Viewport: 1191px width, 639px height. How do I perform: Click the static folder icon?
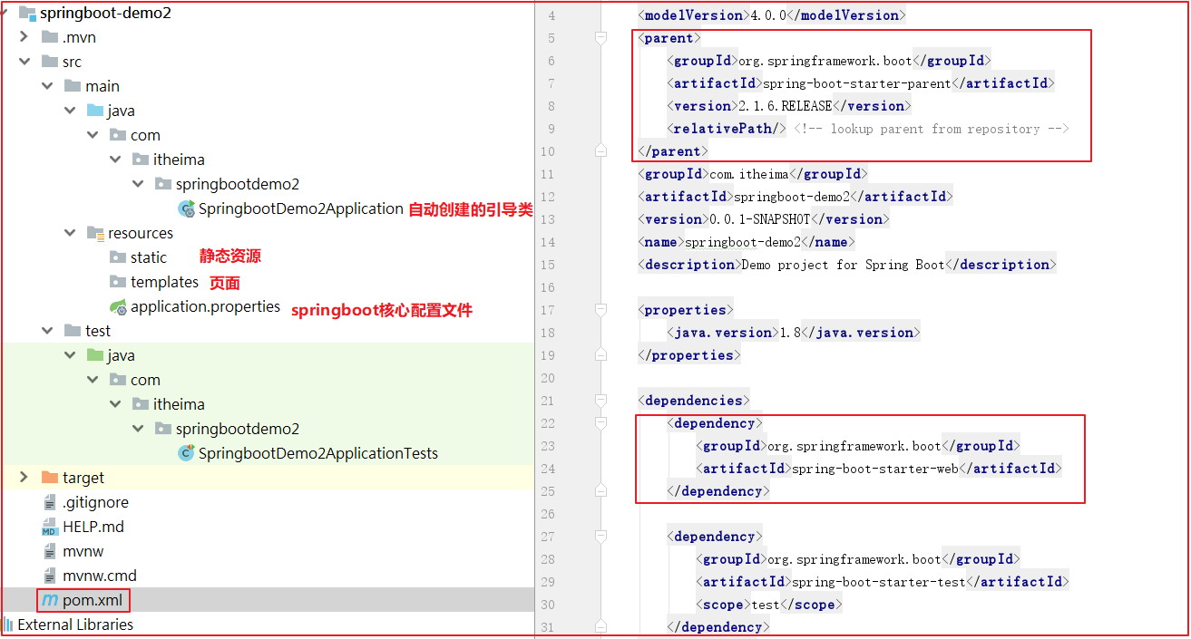(x=117, y=257)
